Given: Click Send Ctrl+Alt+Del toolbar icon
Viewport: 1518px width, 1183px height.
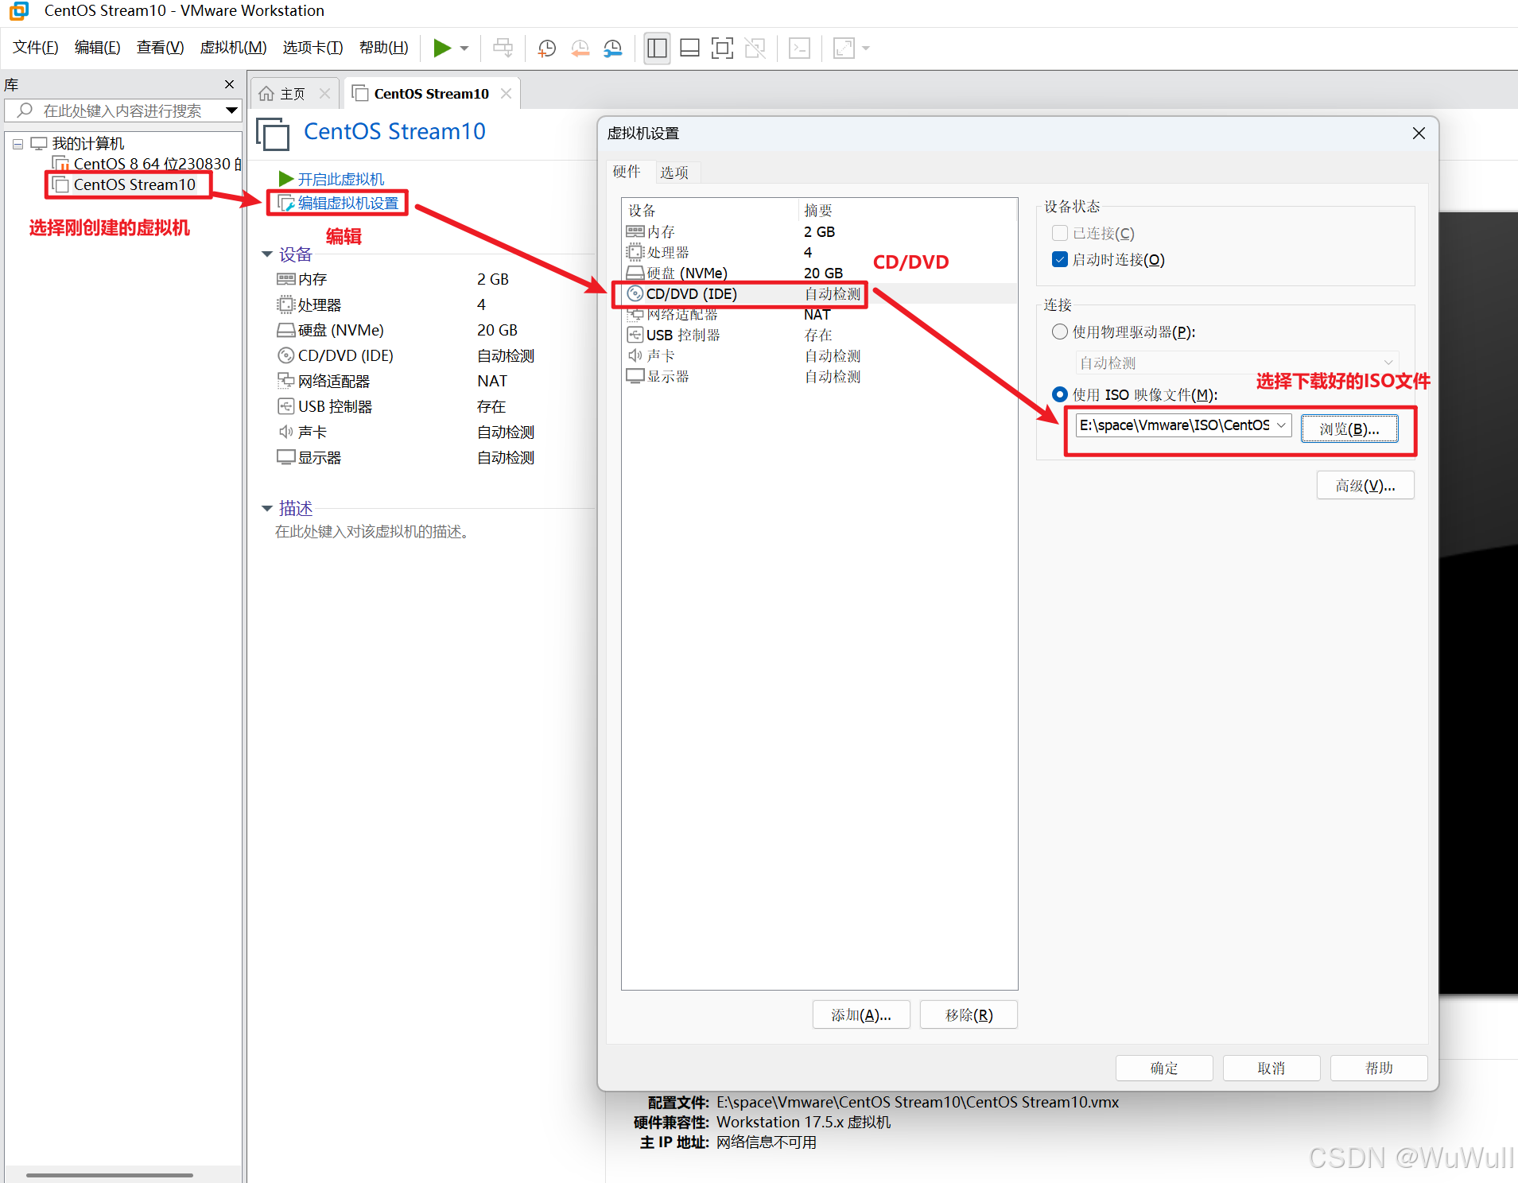Looking at the screenshot, I should click(x=503, y=48).
